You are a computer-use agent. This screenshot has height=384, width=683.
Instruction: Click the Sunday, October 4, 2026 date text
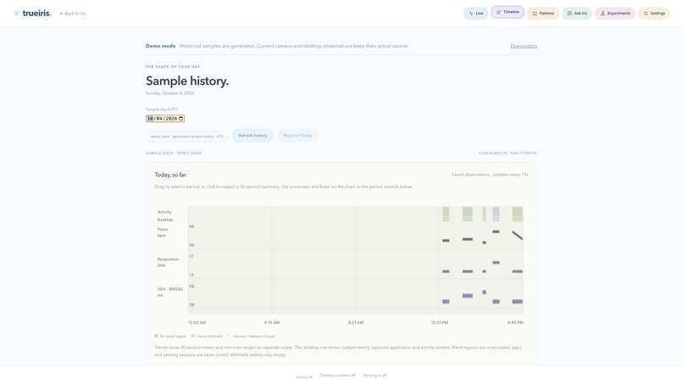click(x=169, y=93)
